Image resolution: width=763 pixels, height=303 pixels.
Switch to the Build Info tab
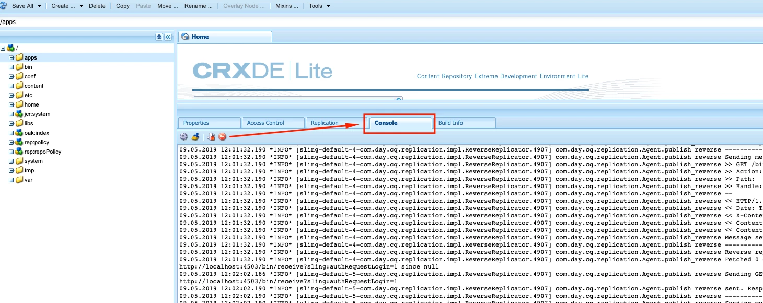tap(464, 123)
